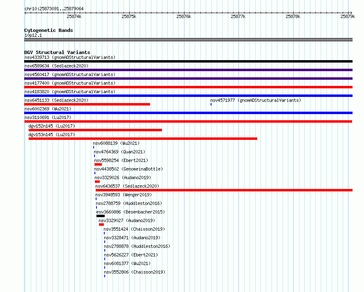The height and width of the screenshot is (292, 364).
Task: Open the nsv4177400 variant label
Action: click(70, 83)
